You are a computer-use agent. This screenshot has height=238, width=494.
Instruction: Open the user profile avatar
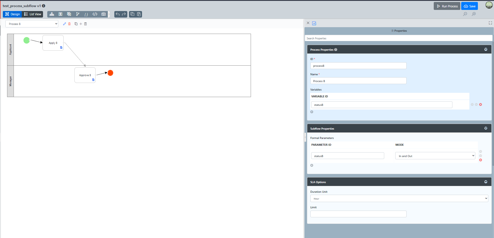click(489, 5)
